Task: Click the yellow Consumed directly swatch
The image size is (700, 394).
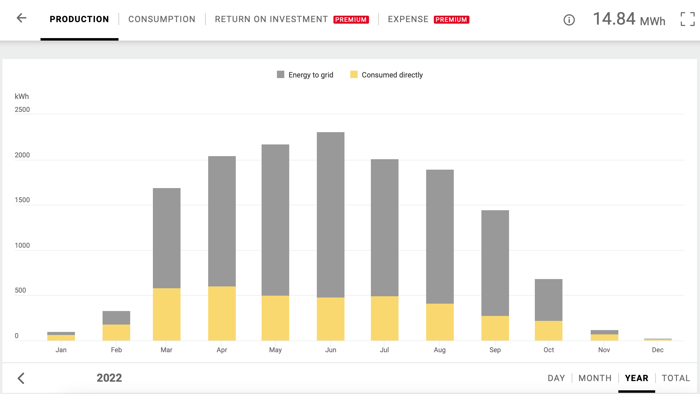Action: [354, 75]
